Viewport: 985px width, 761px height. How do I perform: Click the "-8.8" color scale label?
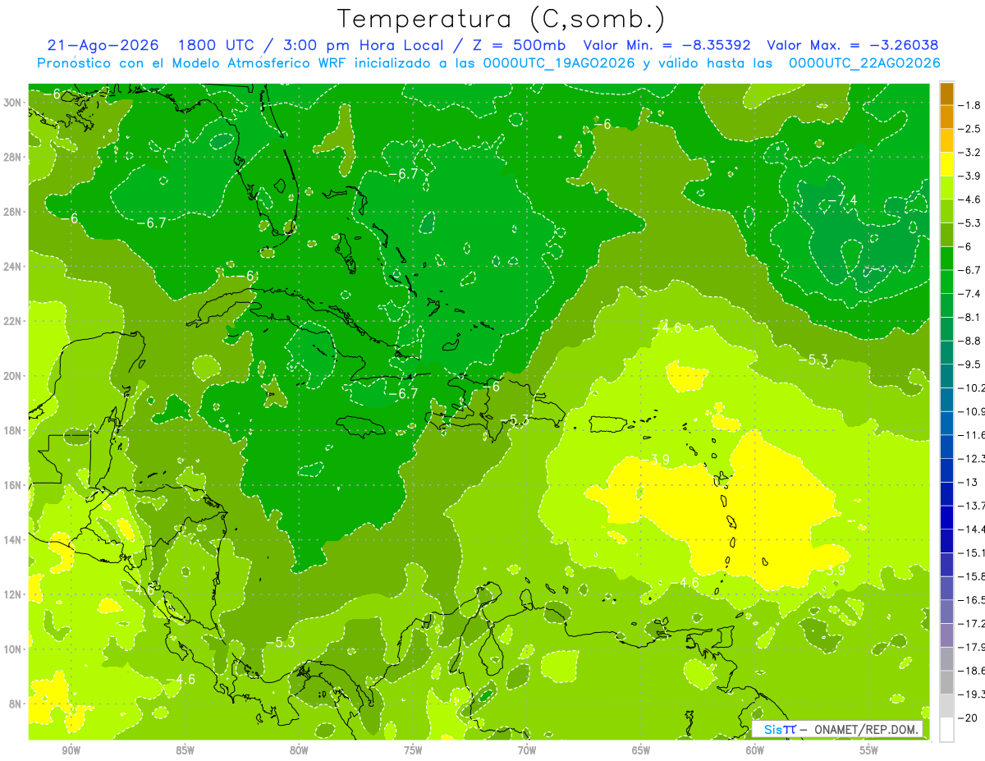point(969,341)
